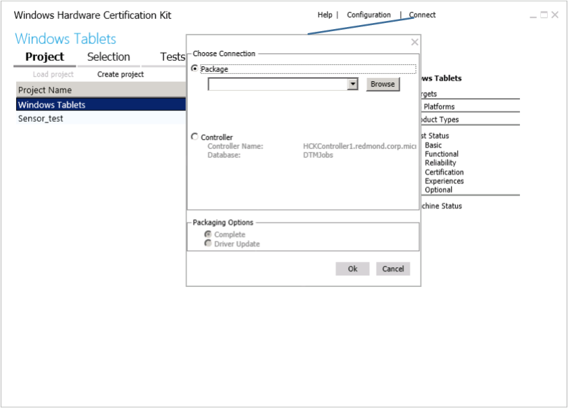Confirm the dialog with Ok
The width and height of the screenshot is (568, 408).
coord(352,269)
